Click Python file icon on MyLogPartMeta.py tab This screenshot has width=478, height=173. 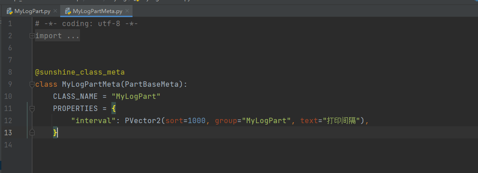68,11
